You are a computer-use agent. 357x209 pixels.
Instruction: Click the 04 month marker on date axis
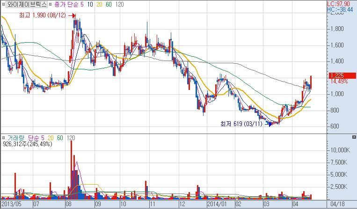(295, 204)
